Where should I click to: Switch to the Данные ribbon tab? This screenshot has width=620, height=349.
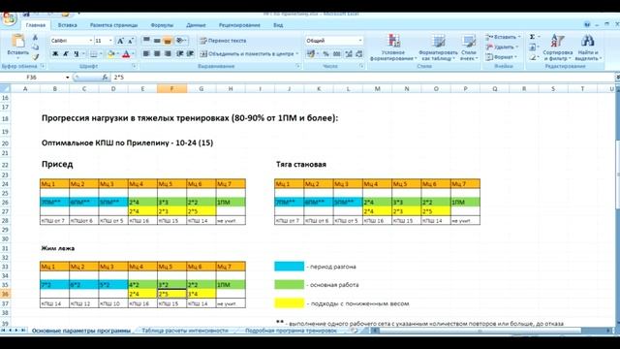(x=196, y=25)
